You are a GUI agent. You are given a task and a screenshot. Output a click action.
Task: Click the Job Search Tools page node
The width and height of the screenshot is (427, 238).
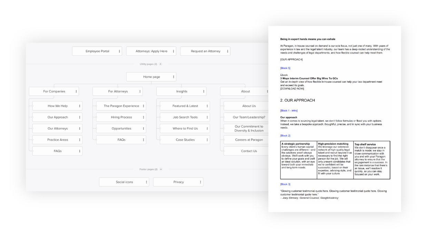coord(185,117)
